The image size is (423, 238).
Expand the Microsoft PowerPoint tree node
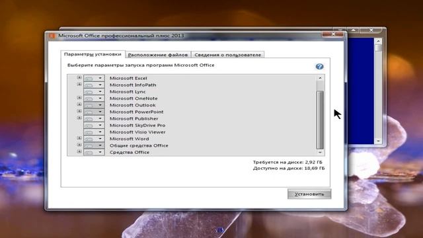pyautogui.click(x=79, y=111)
